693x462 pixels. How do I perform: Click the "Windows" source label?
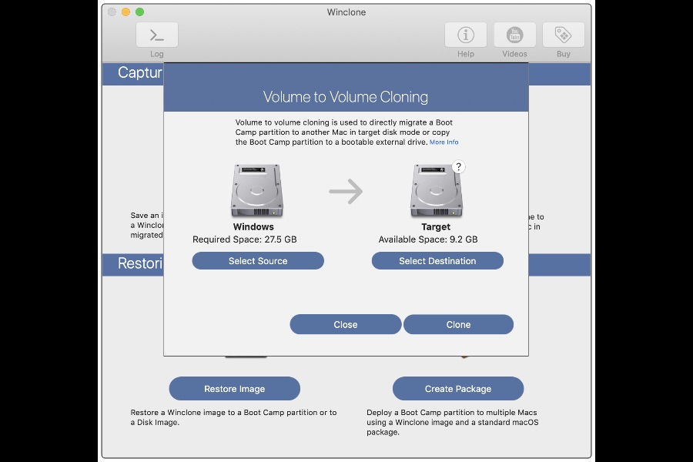(253, 227)
